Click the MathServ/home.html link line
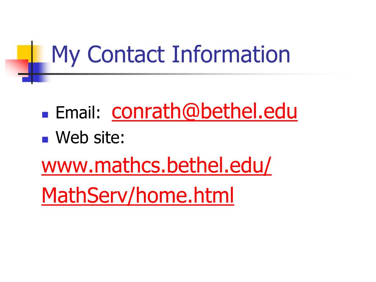This screenshot has height=282, width=376. [x=138, y=195]
